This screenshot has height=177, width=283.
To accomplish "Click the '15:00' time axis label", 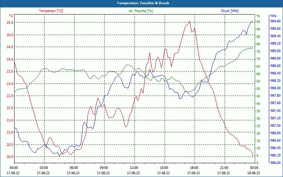I will point(163,167).
